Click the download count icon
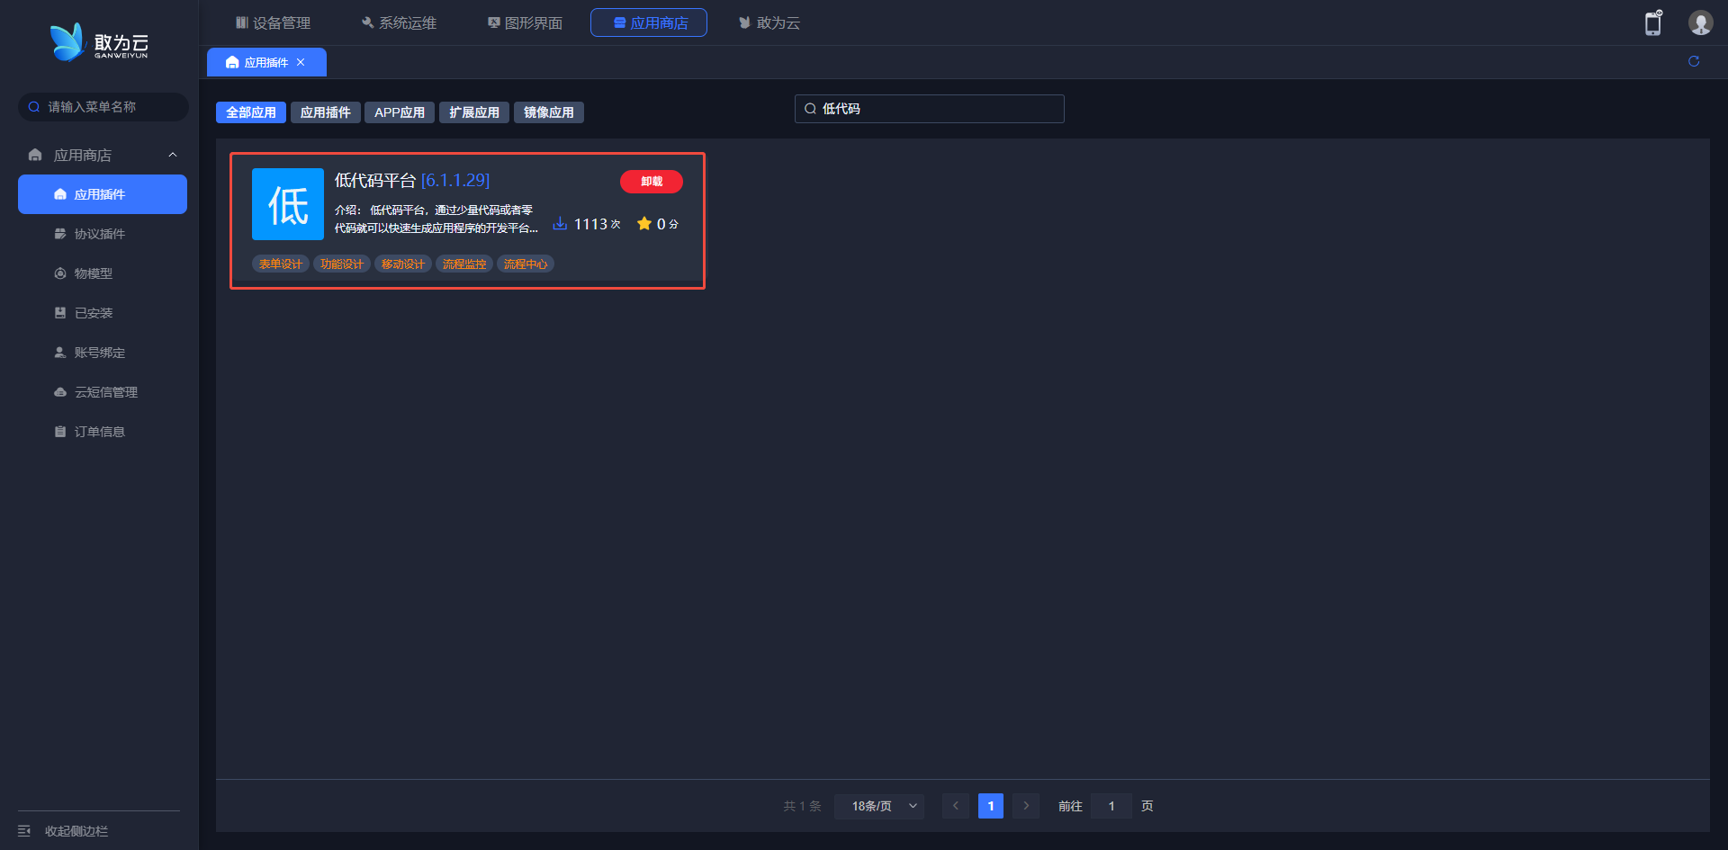 point(560,223)
